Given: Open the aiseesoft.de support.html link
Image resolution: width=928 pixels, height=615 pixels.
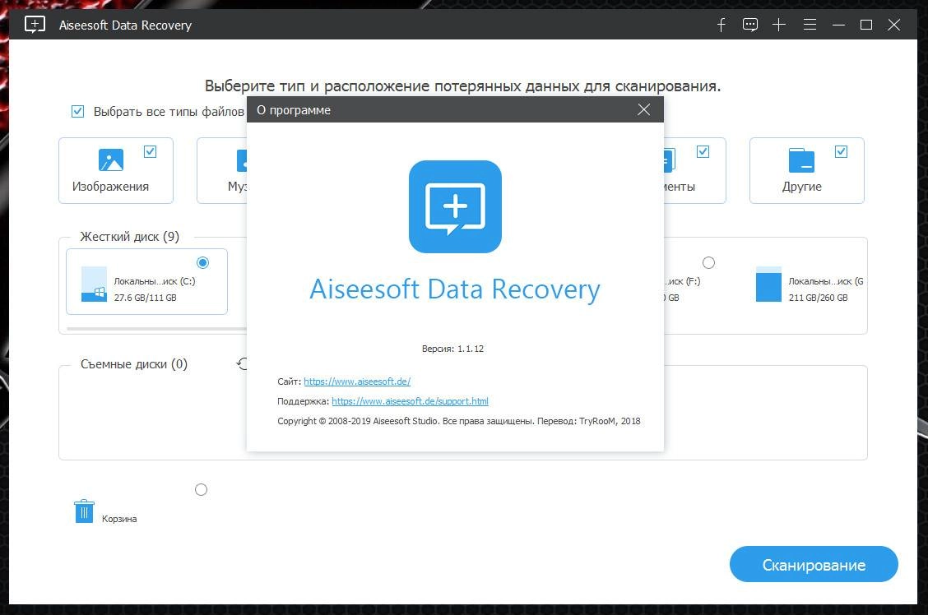Looking at the screenshot, I should [x=411, y=401].
